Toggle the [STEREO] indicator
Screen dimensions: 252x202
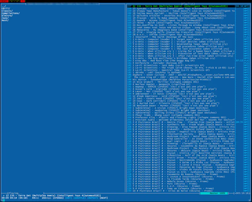pos(58,198)
